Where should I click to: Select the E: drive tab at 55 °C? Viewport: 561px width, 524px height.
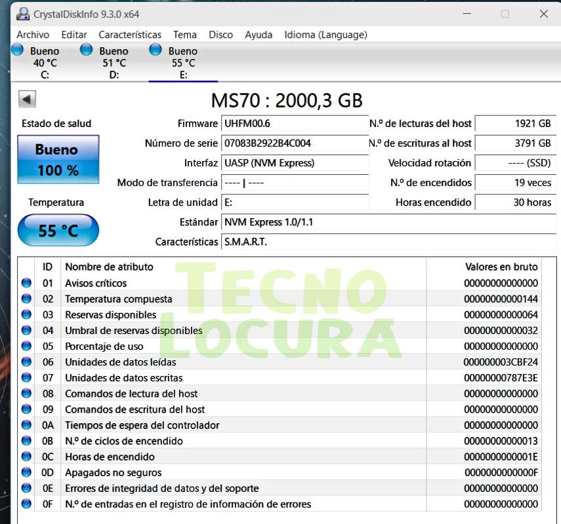tap(183, 62)
